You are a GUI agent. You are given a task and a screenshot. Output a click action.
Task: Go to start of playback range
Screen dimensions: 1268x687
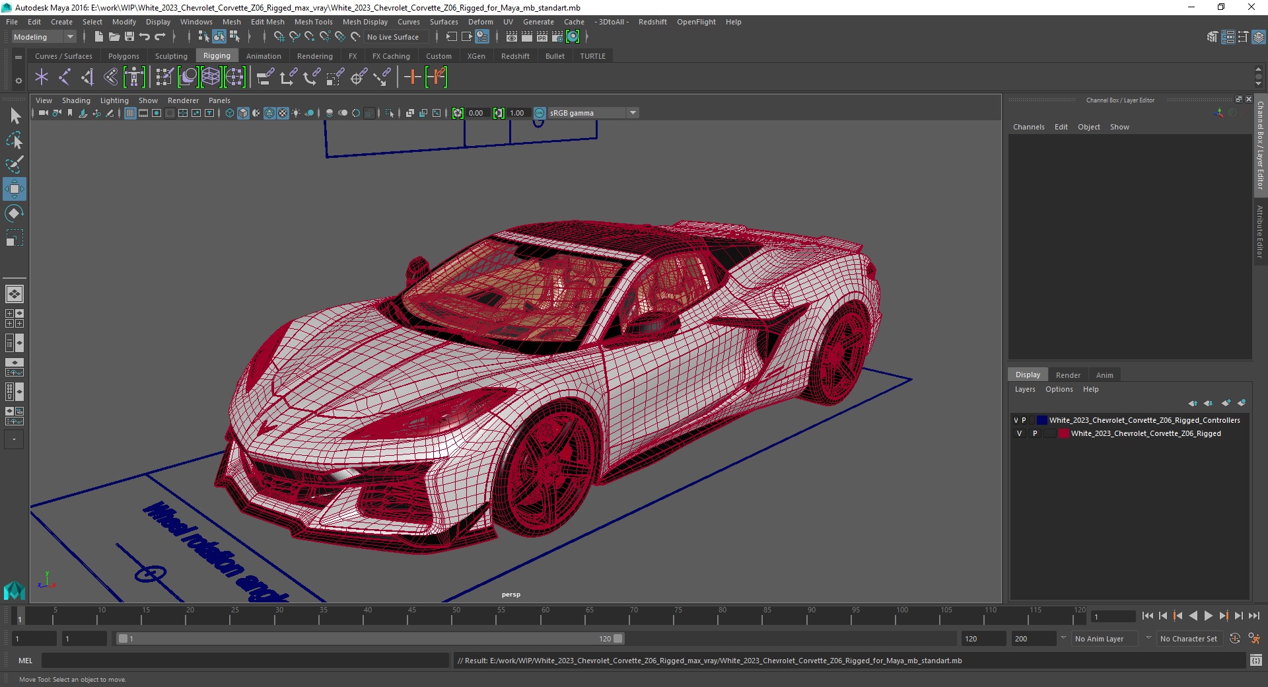[x=1148, y=616]
